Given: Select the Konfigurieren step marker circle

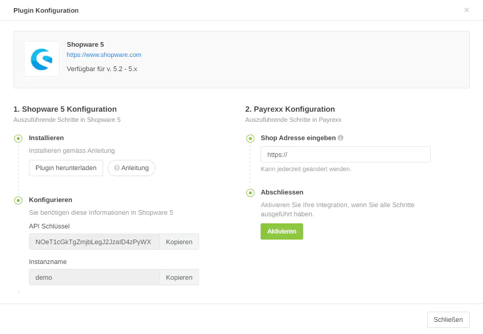Looking at the screenshot, I should pyautogui.click(x=18, y=200).
